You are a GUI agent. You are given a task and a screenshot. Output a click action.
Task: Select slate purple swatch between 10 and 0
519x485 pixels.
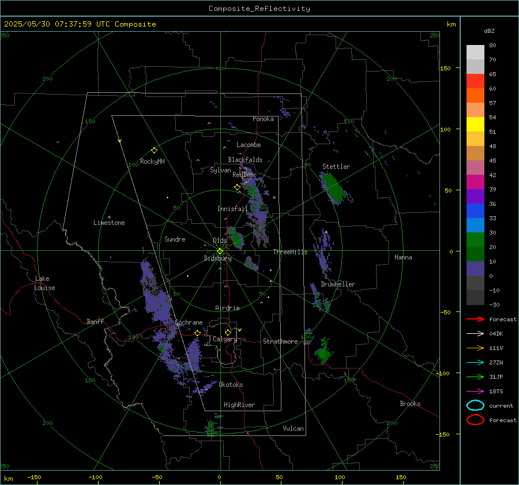[475, 269]
